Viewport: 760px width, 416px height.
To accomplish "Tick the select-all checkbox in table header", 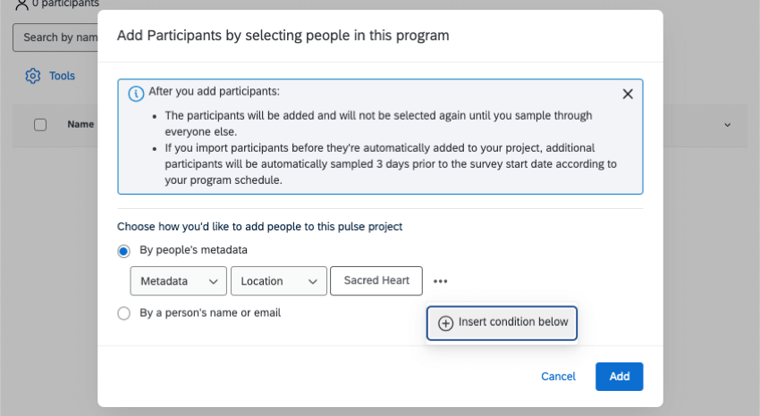I will click(x=40, y=125).
